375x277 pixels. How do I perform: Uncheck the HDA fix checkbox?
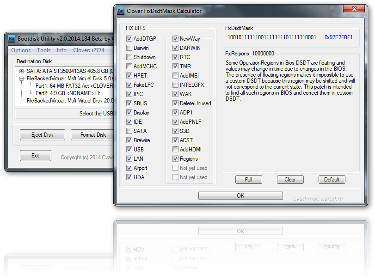click(129, 177)
